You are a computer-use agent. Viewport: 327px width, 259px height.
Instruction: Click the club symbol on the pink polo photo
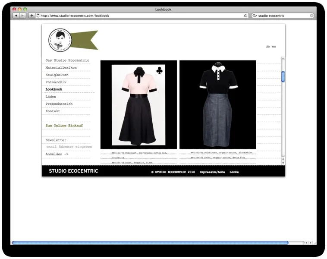tap(159, 70)
